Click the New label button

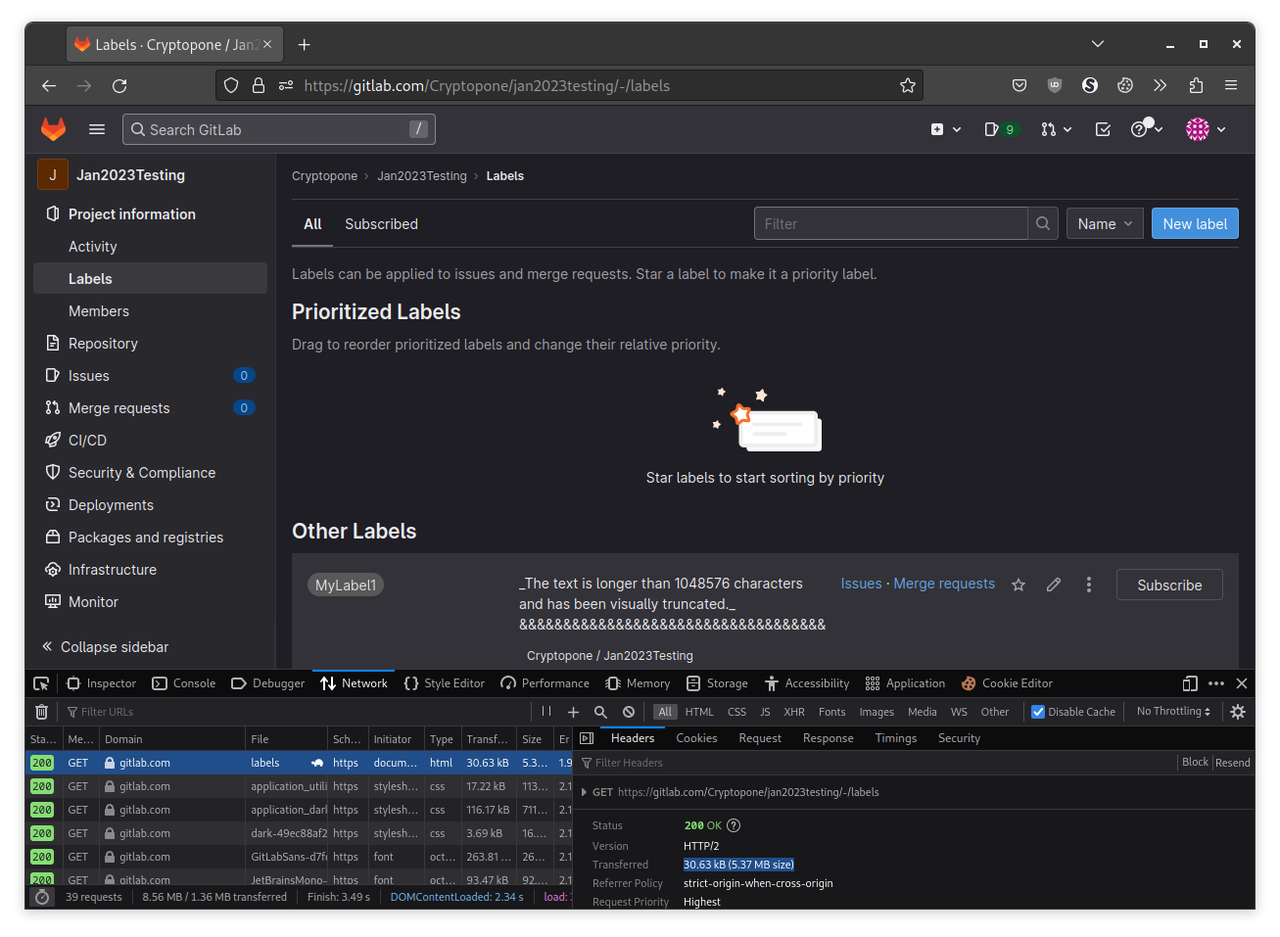[x=1195, y=224]
